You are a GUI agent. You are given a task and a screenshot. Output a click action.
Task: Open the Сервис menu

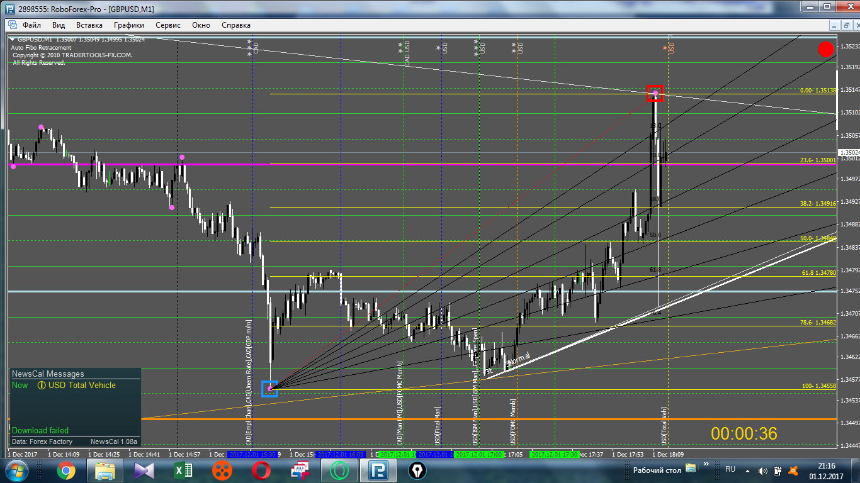(168, 25)
